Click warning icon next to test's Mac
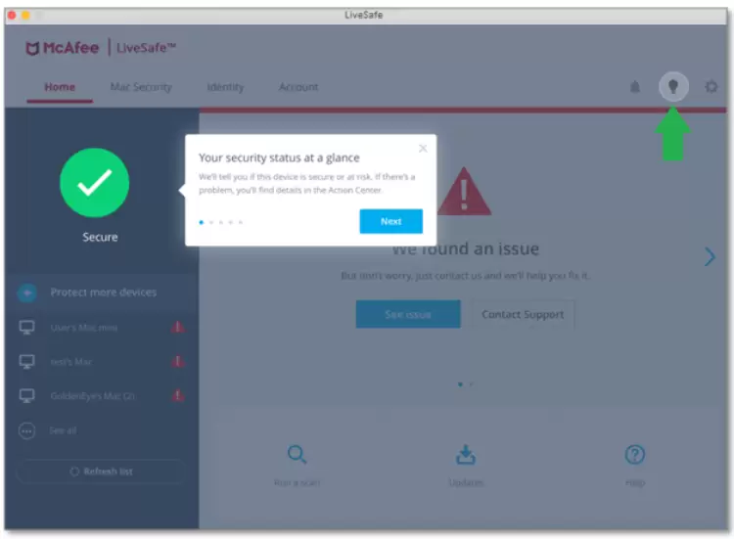This screenshot has width=734, height=539. [x=177, y=361]
